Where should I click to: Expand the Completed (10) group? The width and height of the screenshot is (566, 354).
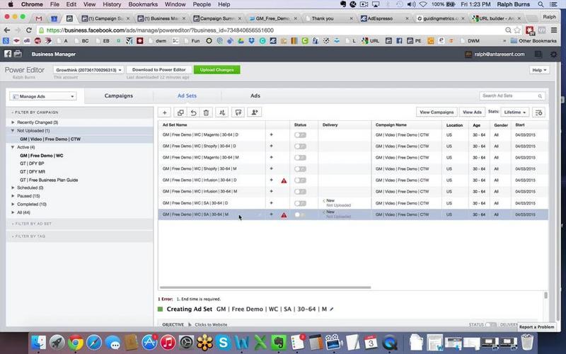[x=13, y=204]
